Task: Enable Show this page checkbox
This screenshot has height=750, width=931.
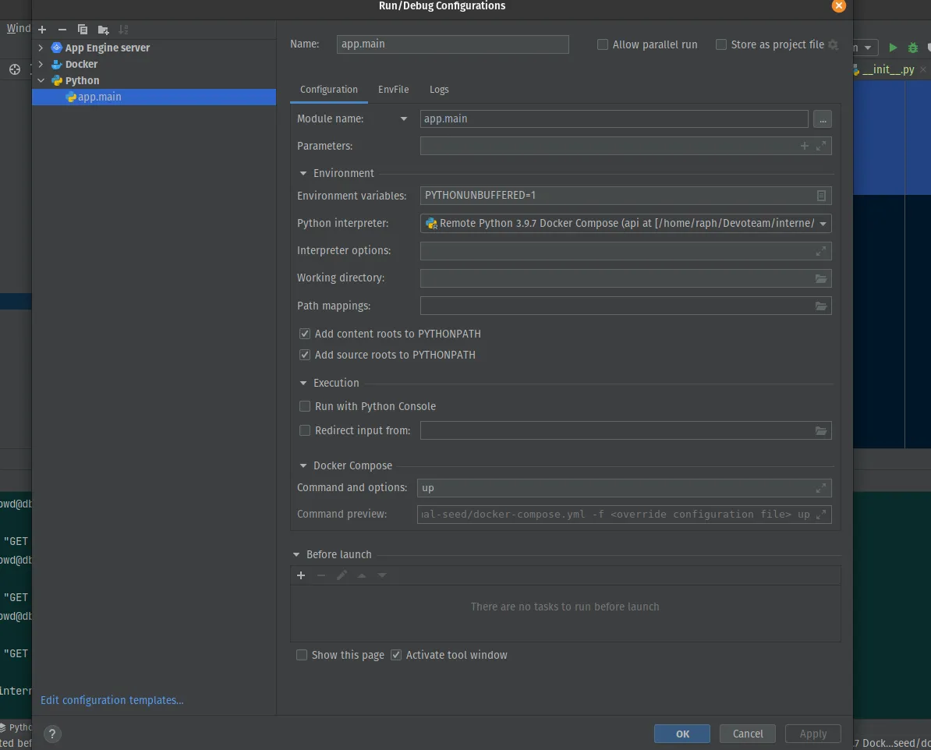Action: [302, 655]
